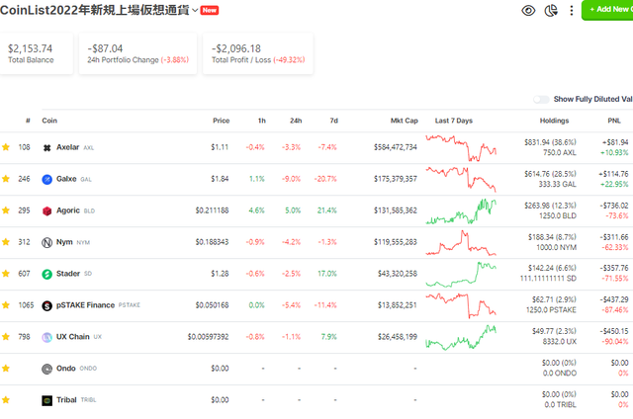Unfavorite Axelar with its star icon

6,147
